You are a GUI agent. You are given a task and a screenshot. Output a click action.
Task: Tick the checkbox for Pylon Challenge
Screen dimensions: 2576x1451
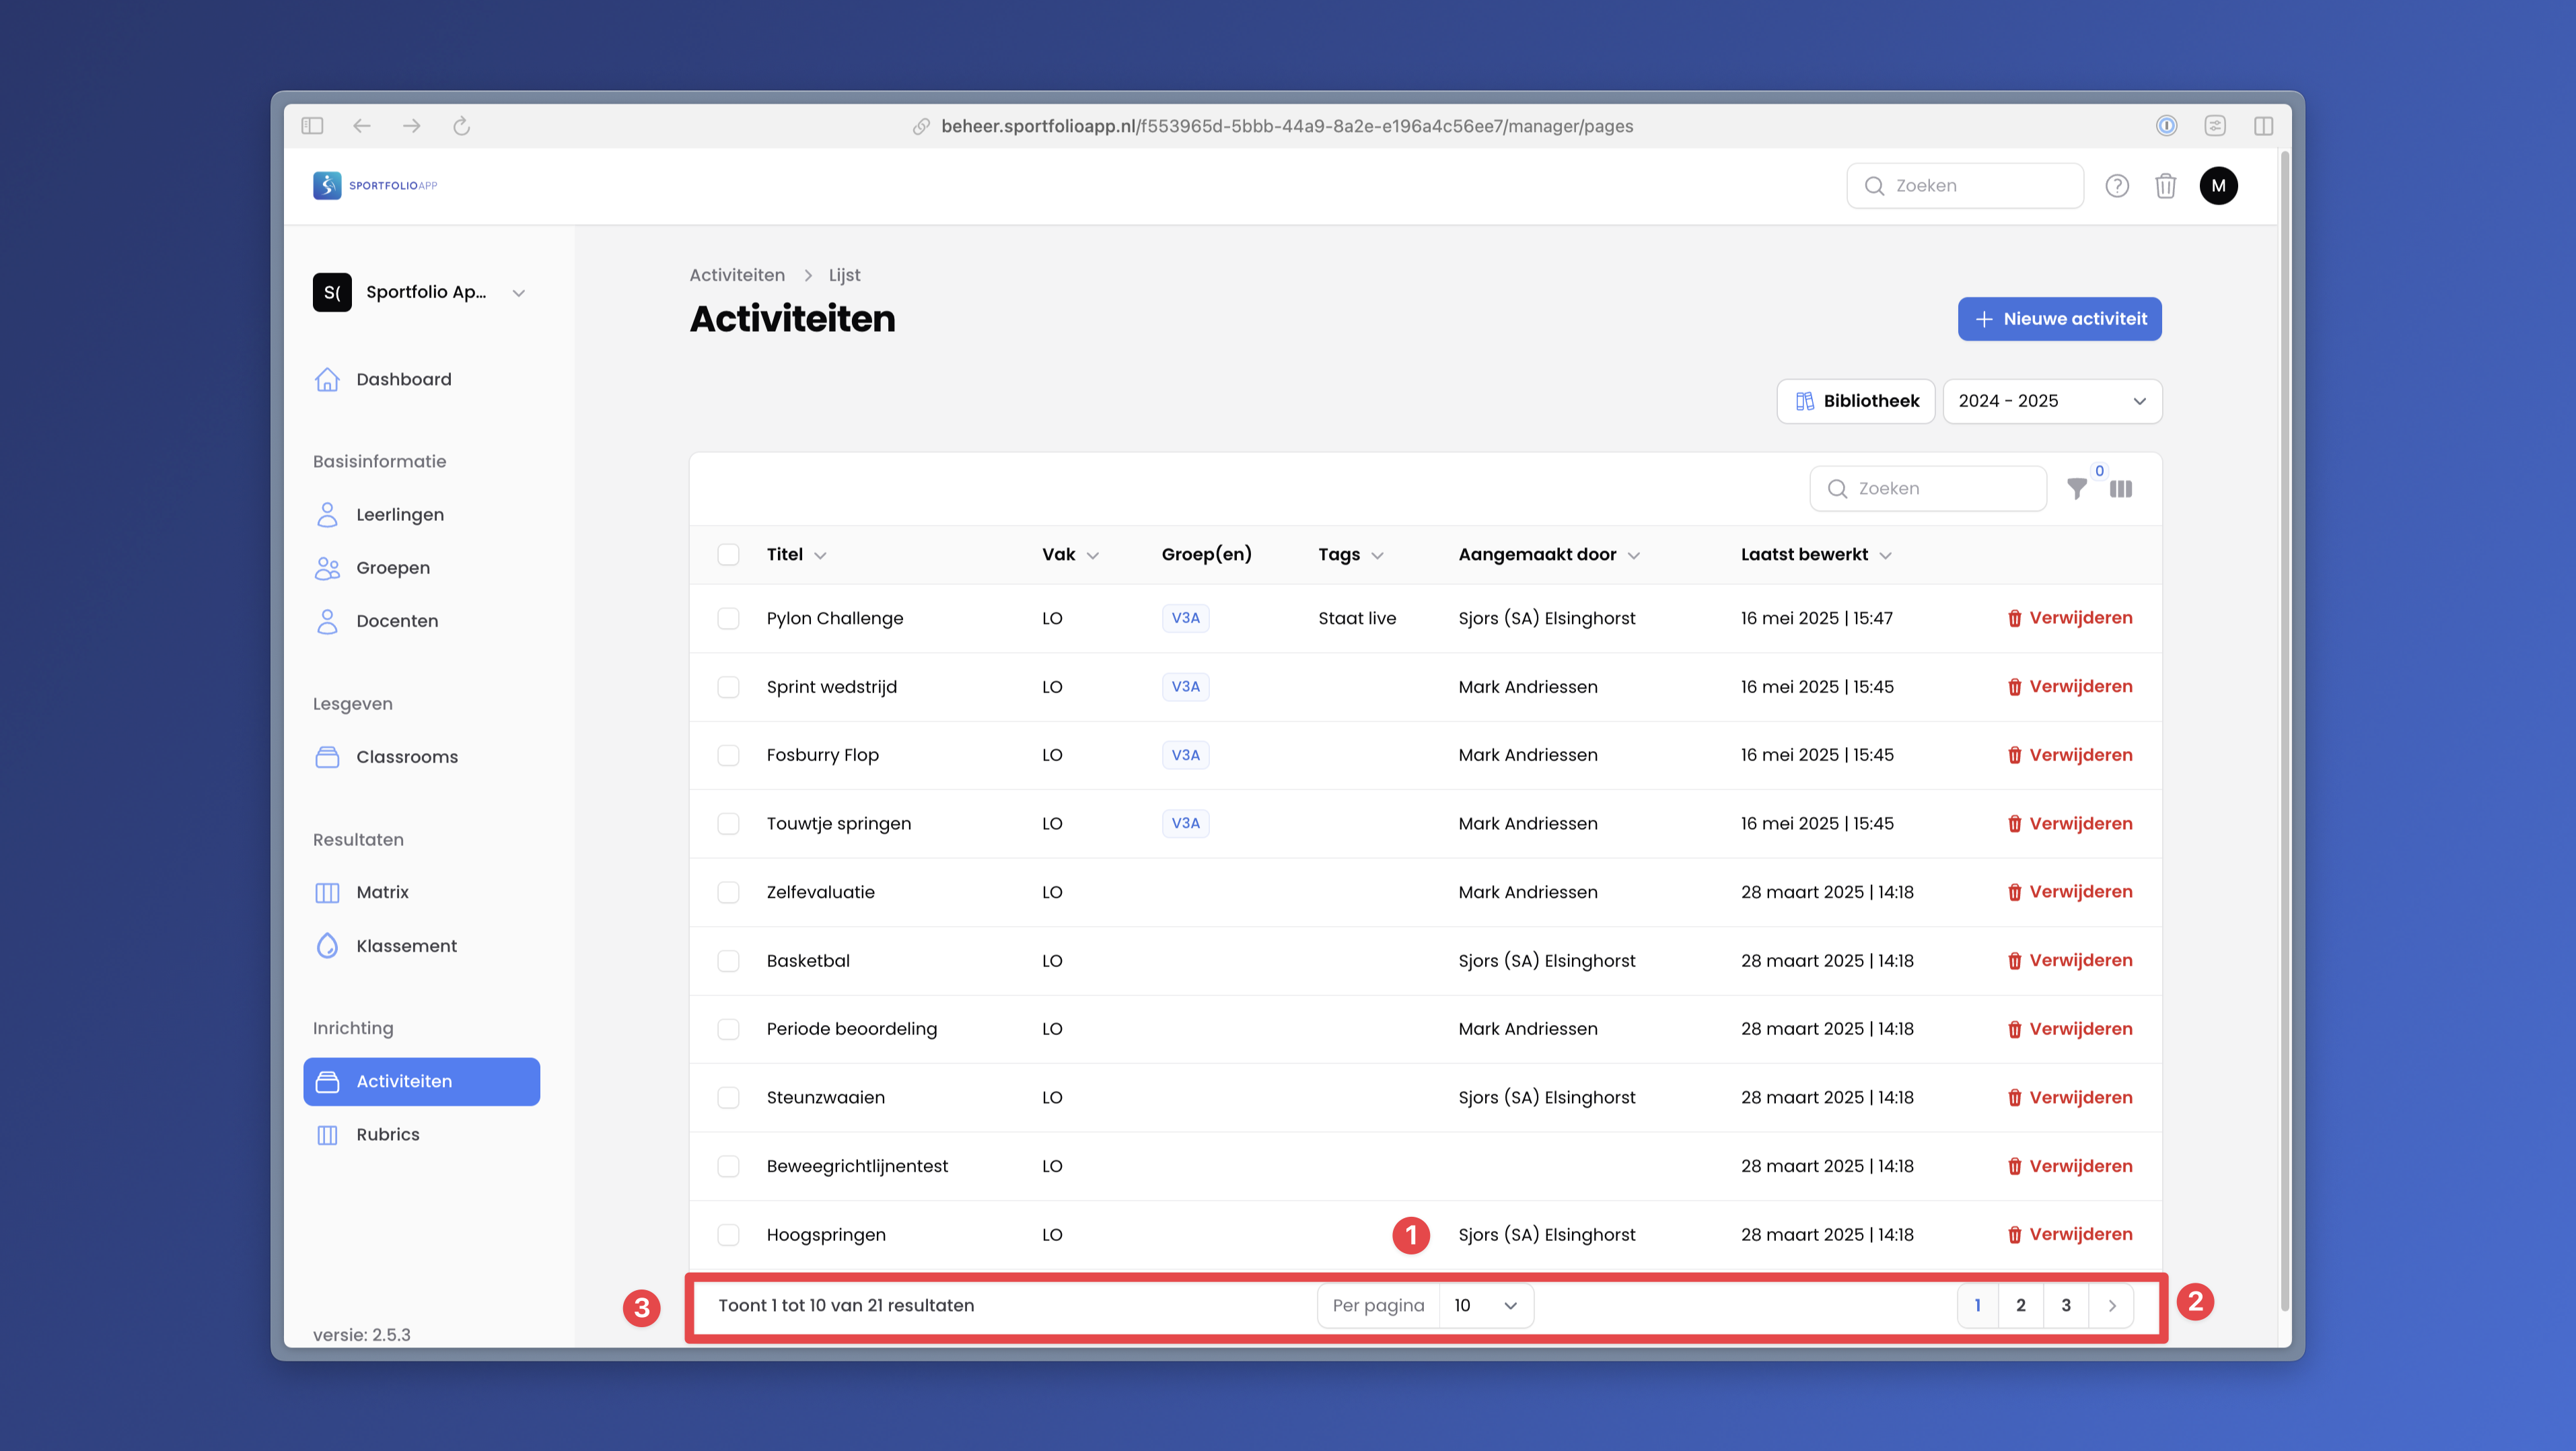(728, 618)
